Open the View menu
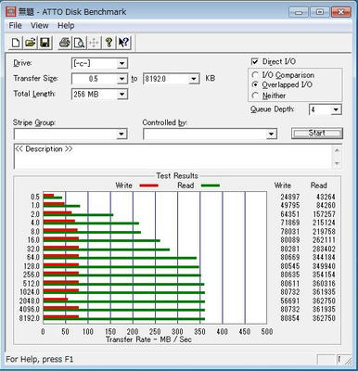Screen dimensions: 358x371 pyautogui.click(x=39, y=25)
